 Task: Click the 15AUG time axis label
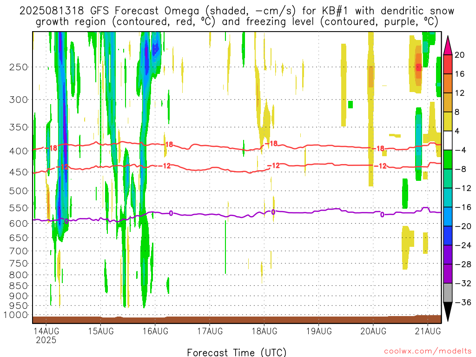pos(101,331)
